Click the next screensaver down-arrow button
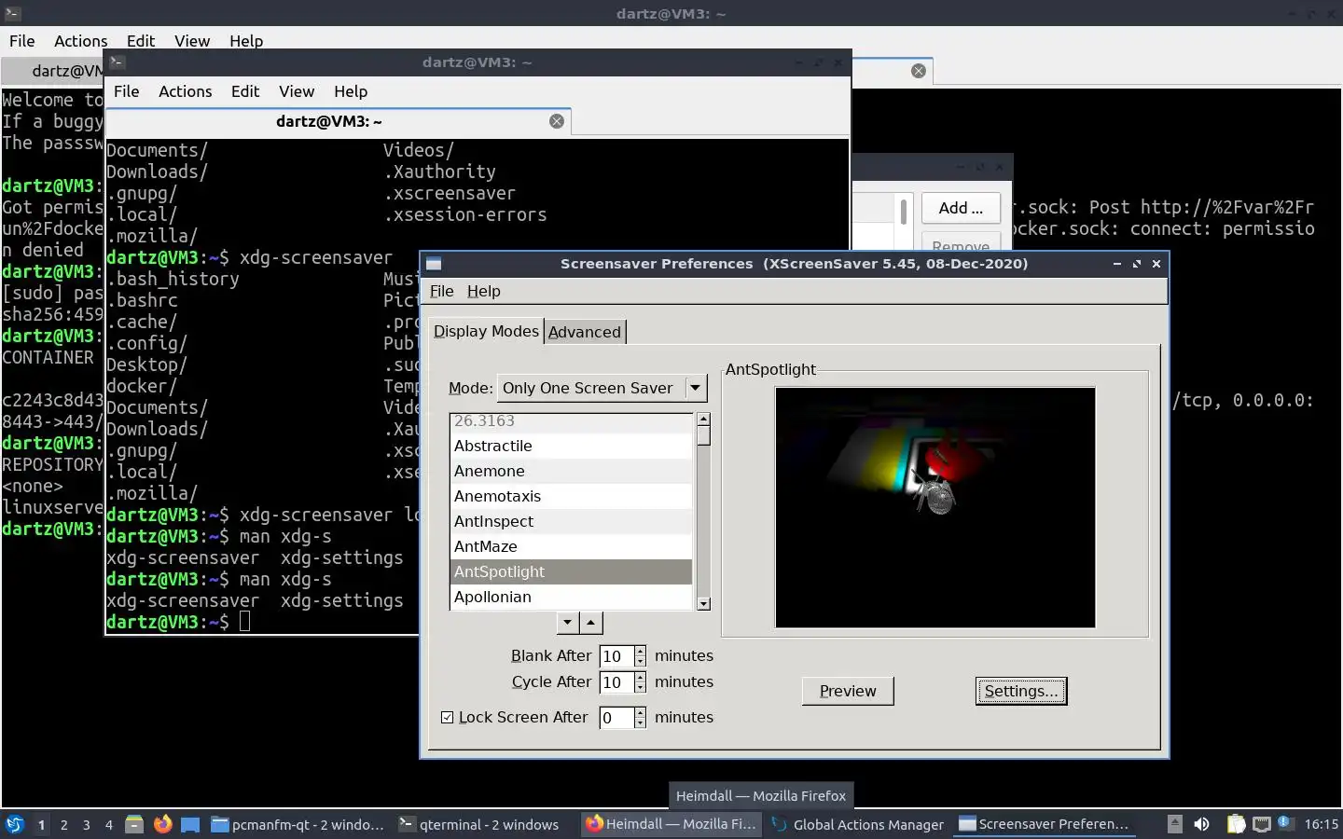This screenshot has width=1343, height=839. coord(567,623)
